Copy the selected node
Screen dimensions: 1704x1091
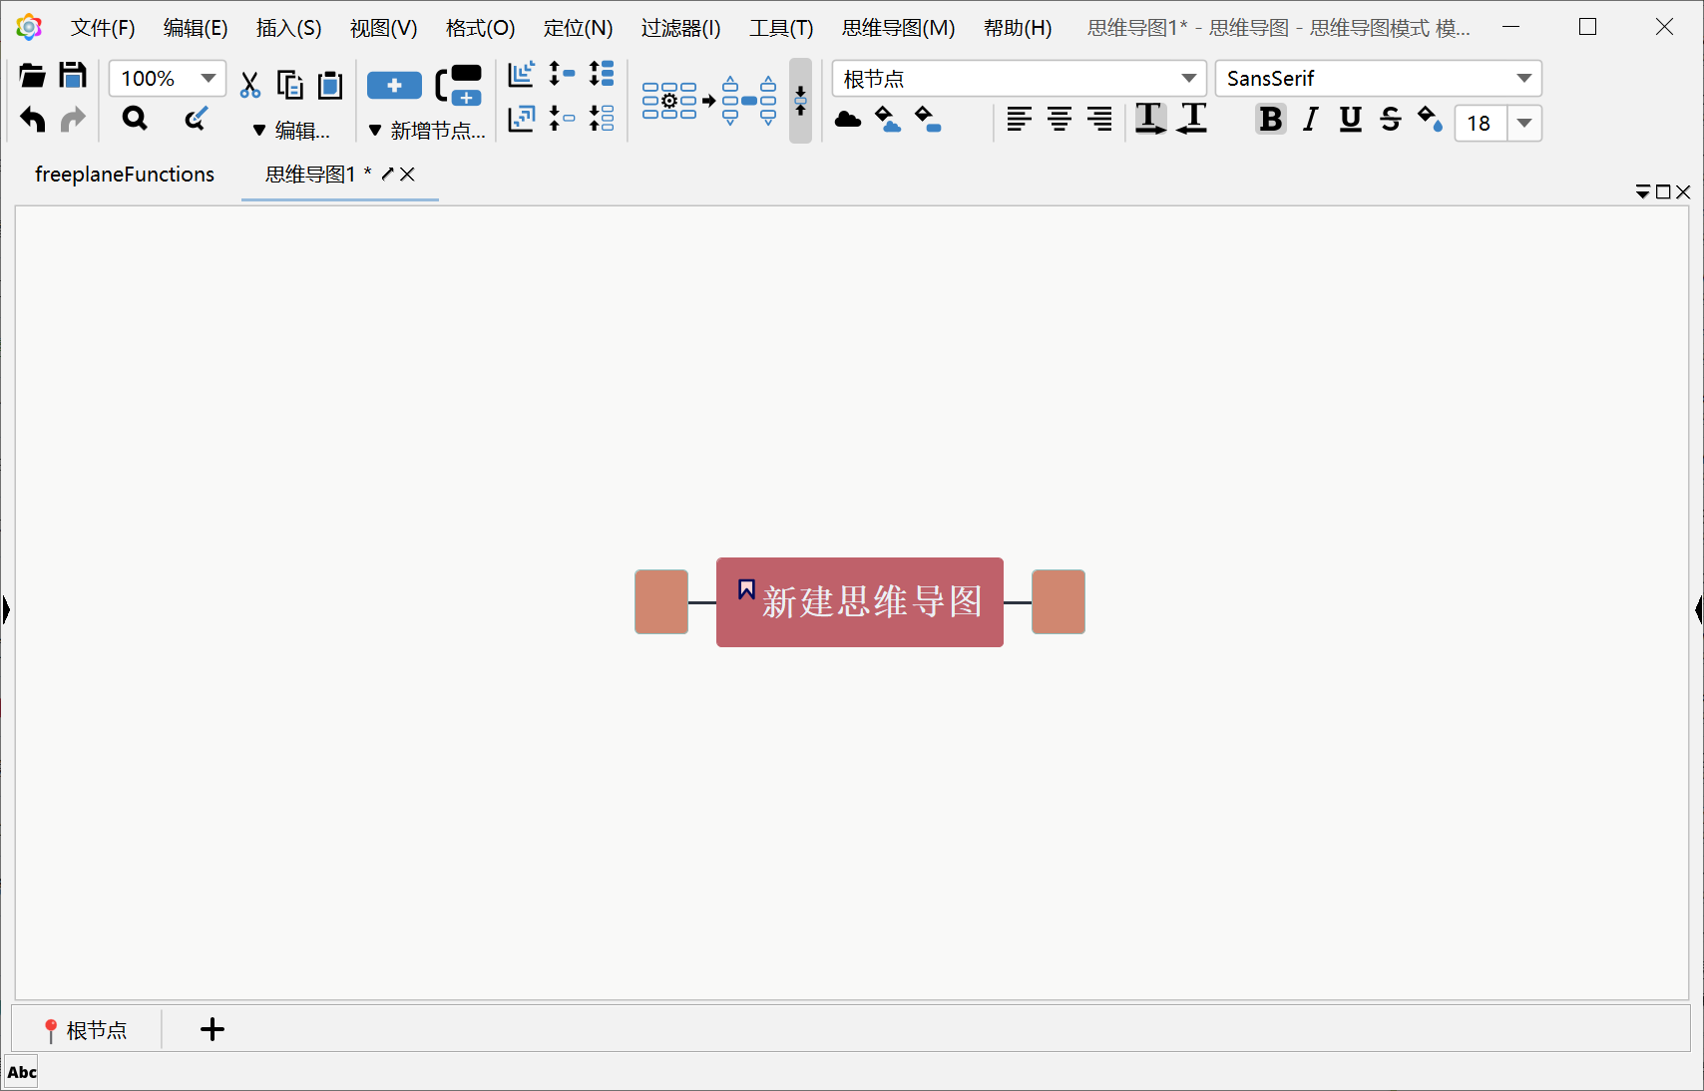[290, 86]
